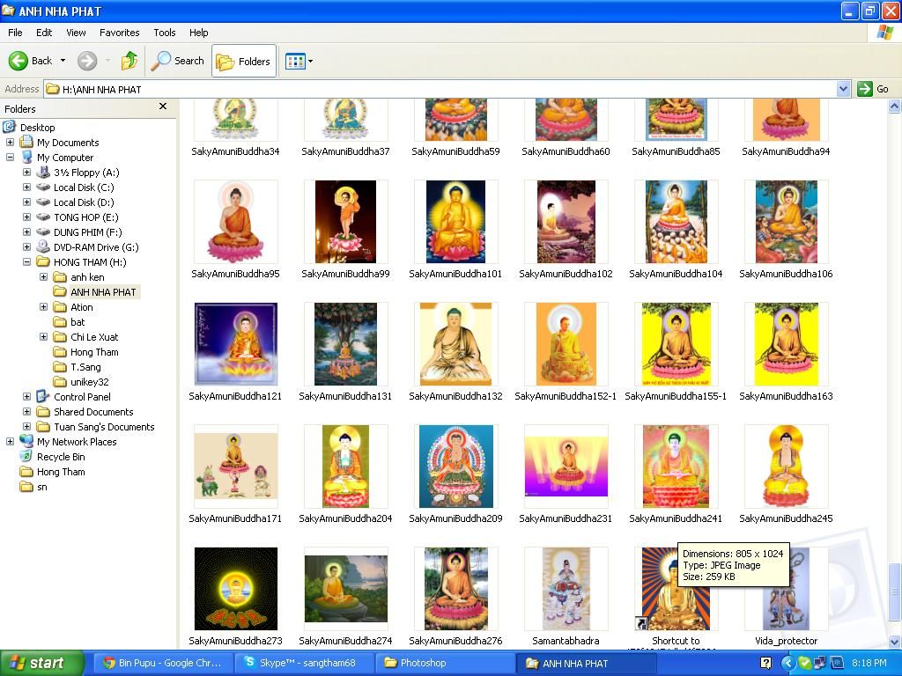Select SakyAmuniBuddha95 thumbnail
Viewport: 902px width, 676px height.
click(236, 222)
